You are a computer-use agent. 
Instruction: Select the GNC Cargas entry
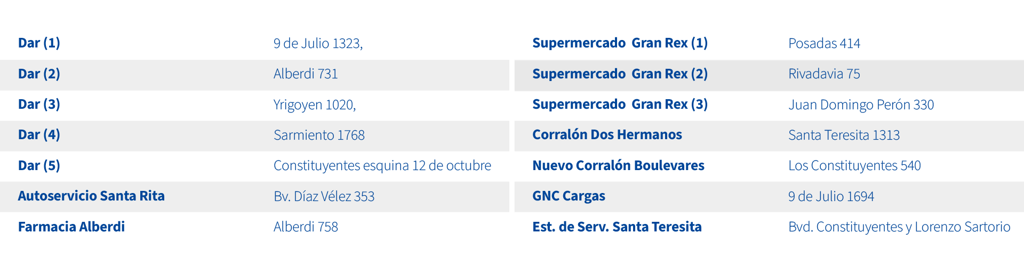pyautogui.click(x=569, y=196)
